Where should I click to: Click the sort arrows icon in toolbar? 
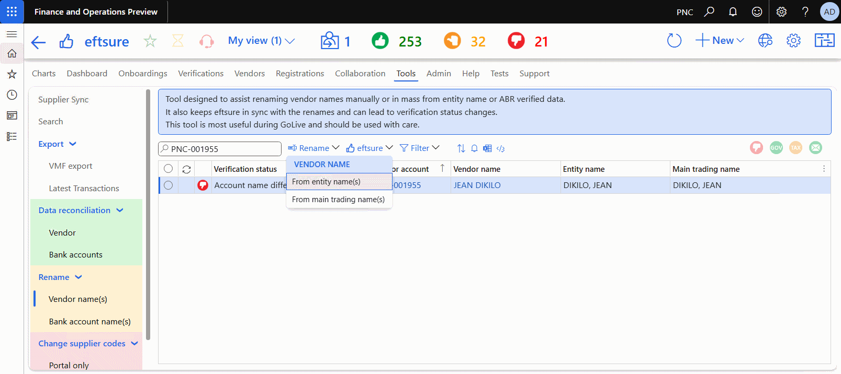pyautogui.click(x=461, y=148)
